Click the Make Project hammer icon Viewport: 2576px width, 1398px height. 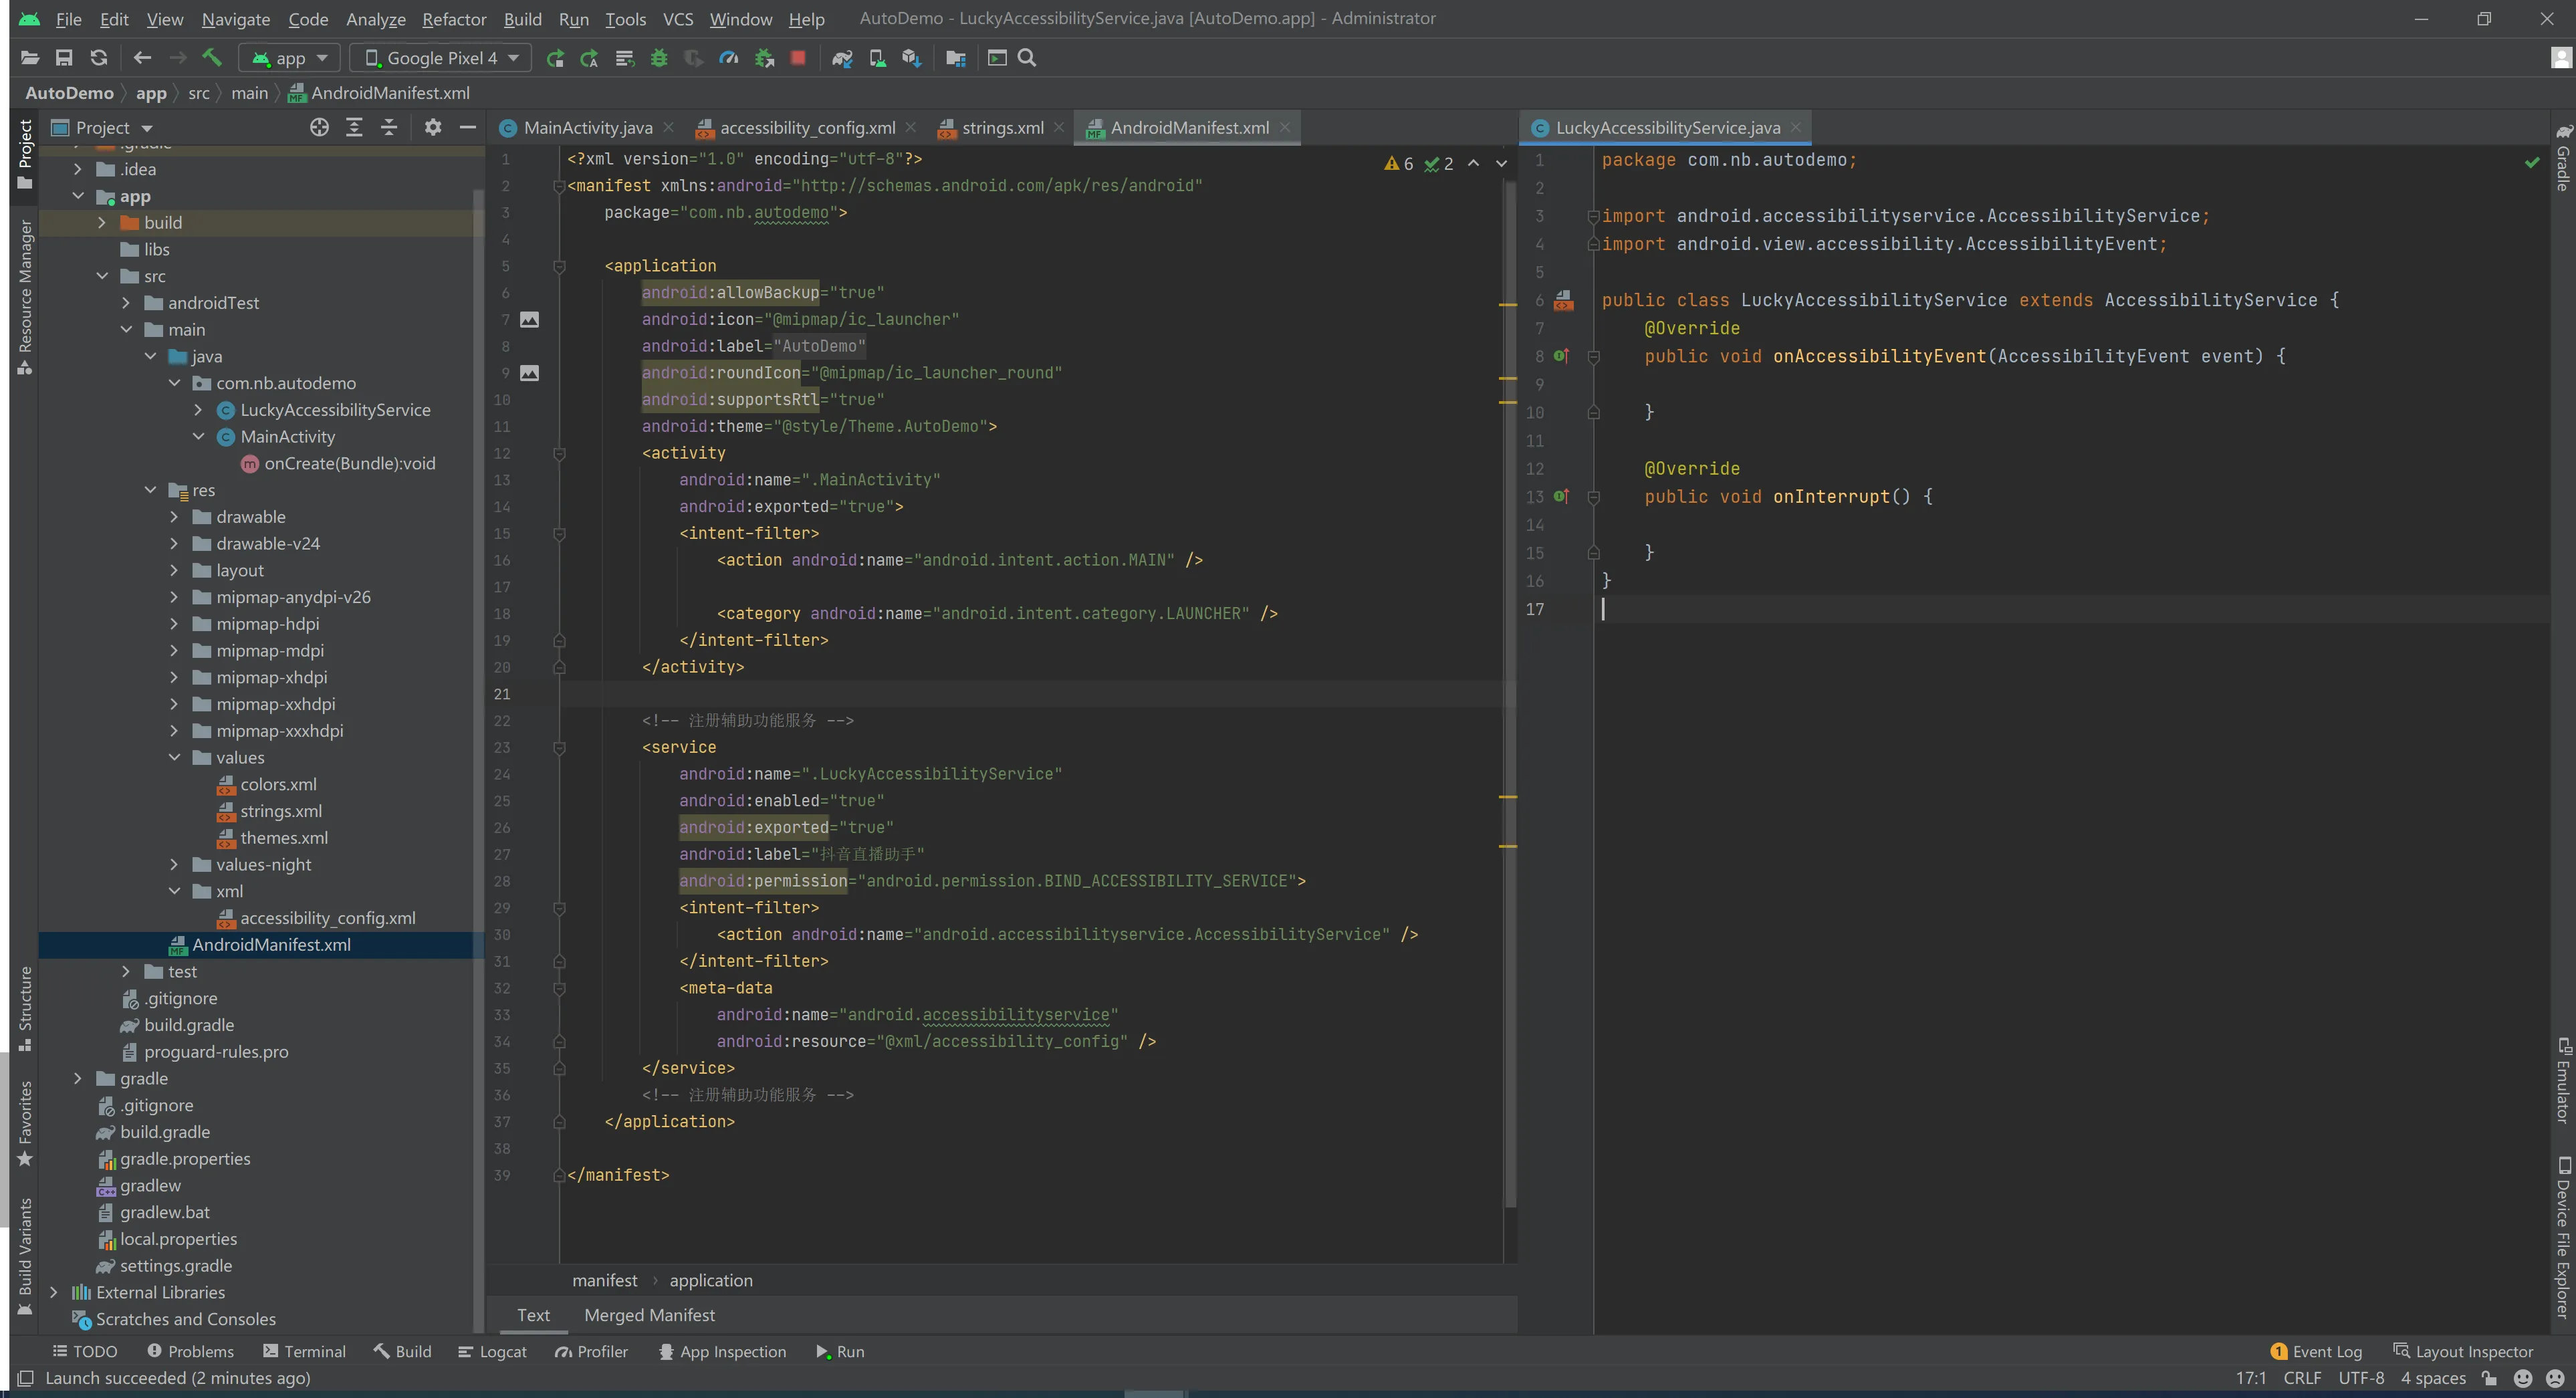[211, 58]
